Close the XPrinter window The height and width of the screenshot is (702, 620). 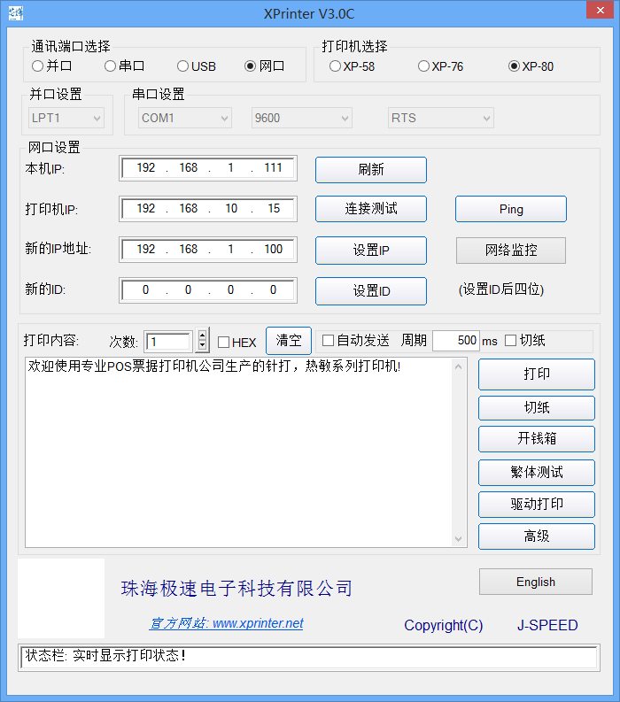601,10
